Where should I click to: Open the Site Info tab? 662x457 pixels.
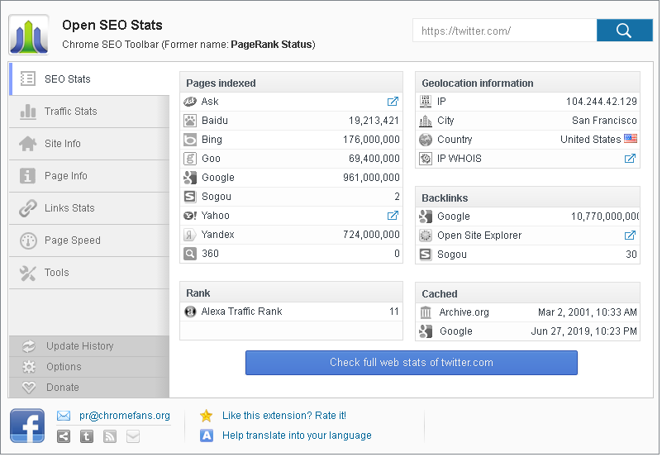pos(89,144)
